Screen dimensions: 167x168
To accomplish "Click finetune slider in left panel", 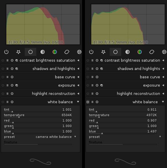I will tap(38, 143).
